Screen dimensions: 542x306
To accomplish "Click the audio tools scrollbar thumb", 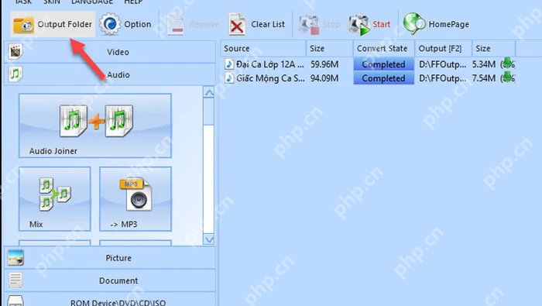I will click(x=209, y=112).
